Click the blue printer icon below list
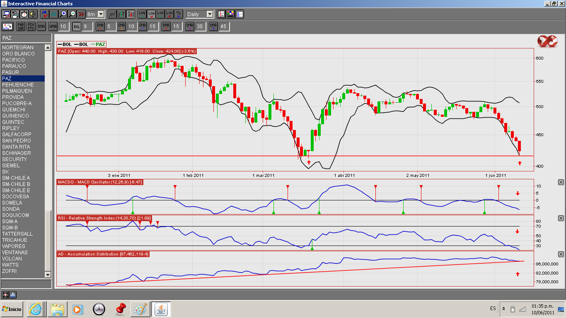The image size is (566, 318). pyautogui.click(x=12, y=295)
